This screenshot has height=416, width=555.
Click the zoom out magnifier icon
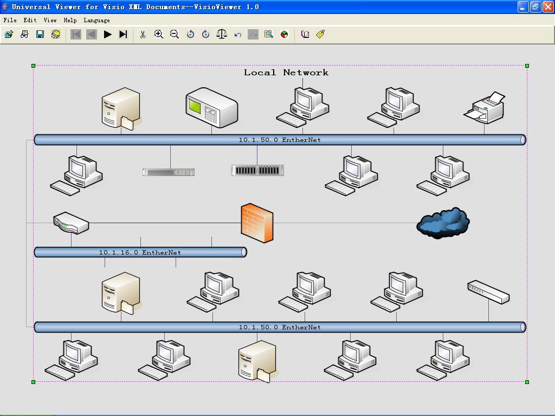tap(174, 34)
